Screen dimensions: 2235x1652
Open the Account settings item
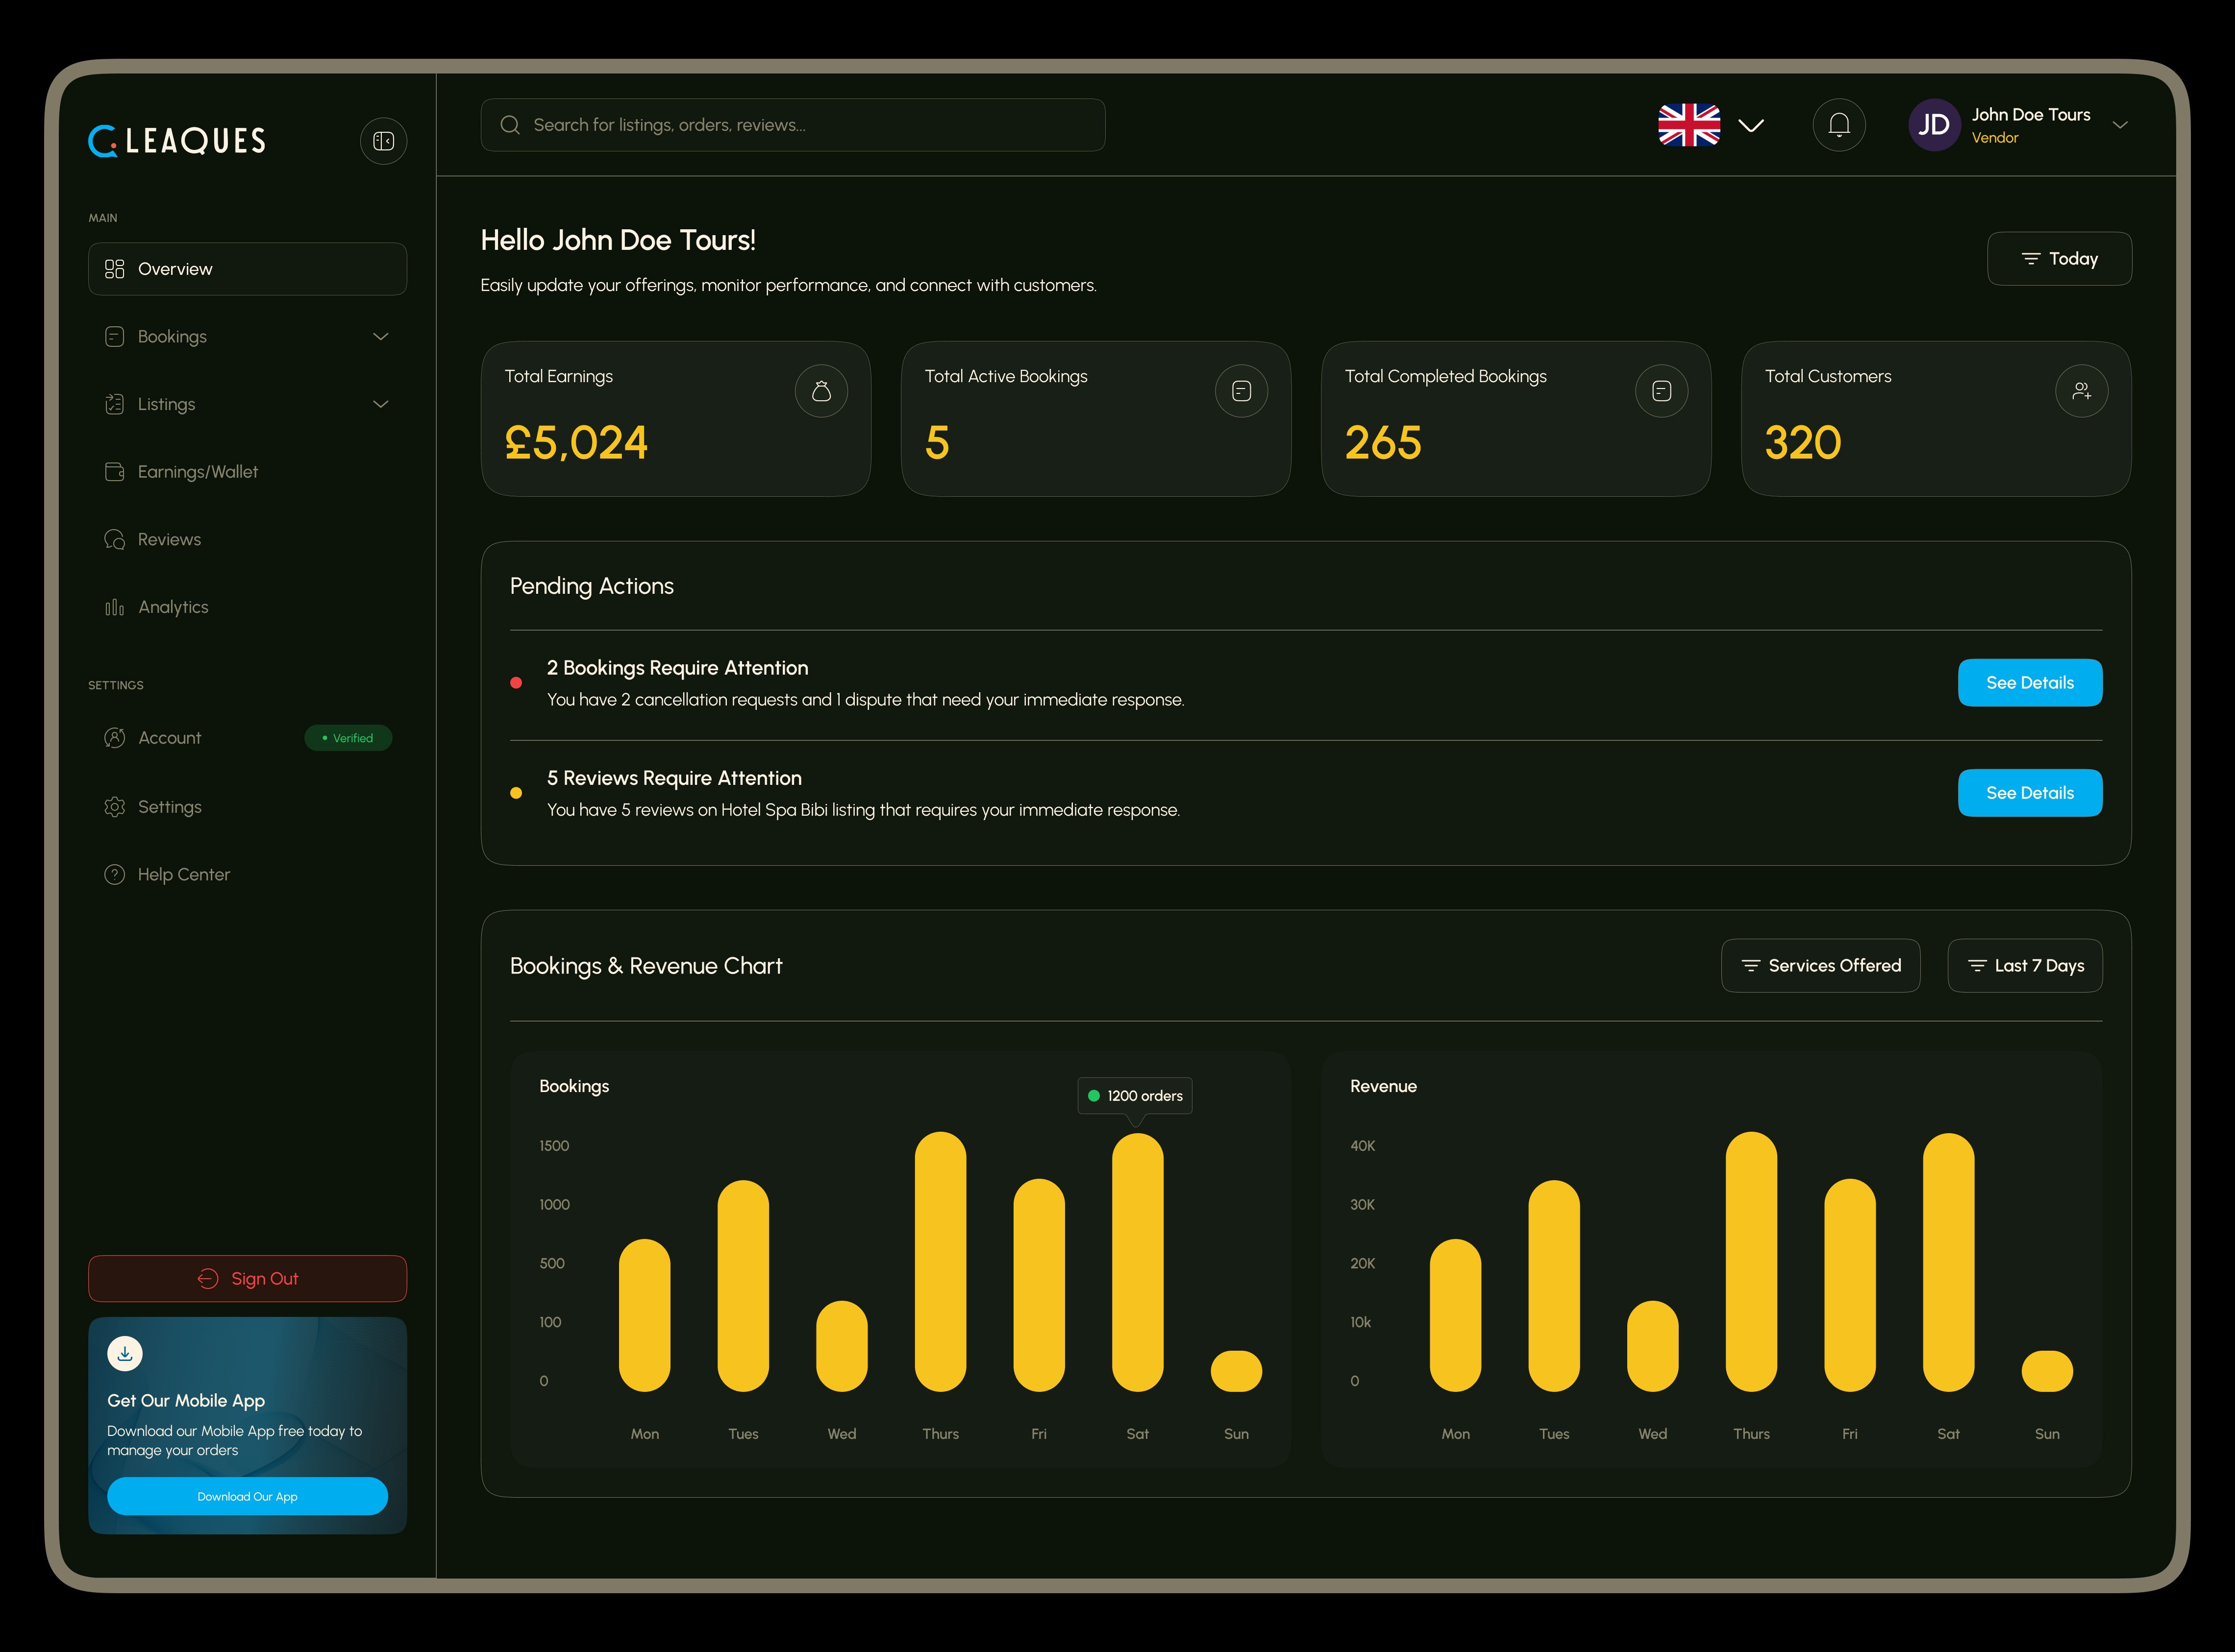coord(247,738)
